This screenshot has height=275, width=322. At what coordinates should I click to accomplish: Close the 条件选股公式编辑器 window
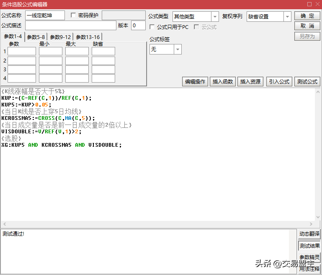[317, 4]
